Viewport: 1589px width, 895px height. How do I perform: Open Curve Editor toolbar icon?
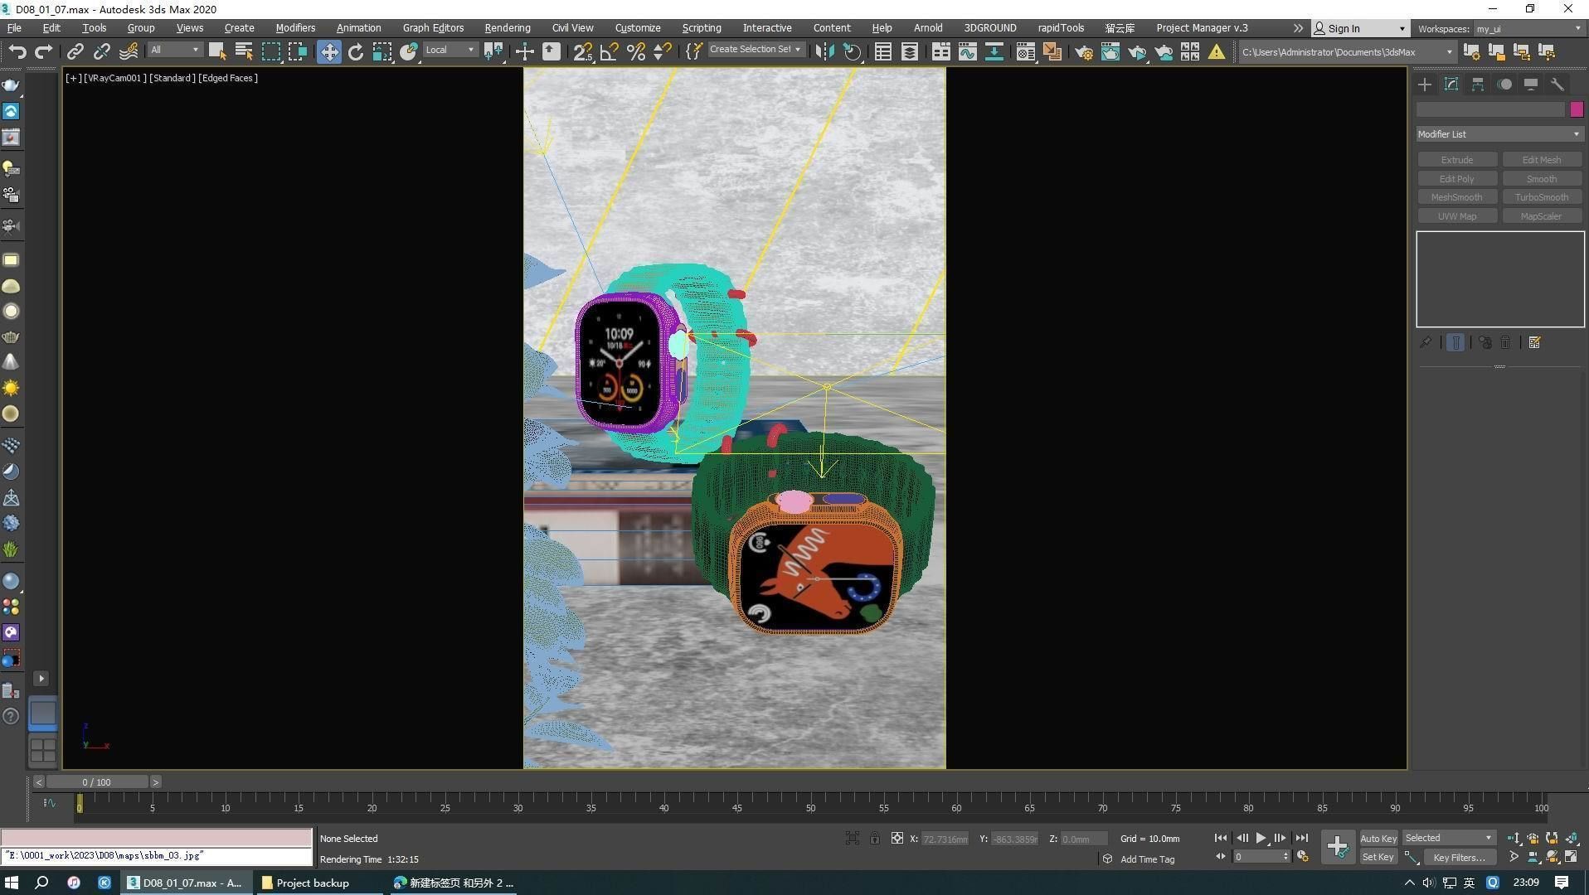(x=968, y=52)
